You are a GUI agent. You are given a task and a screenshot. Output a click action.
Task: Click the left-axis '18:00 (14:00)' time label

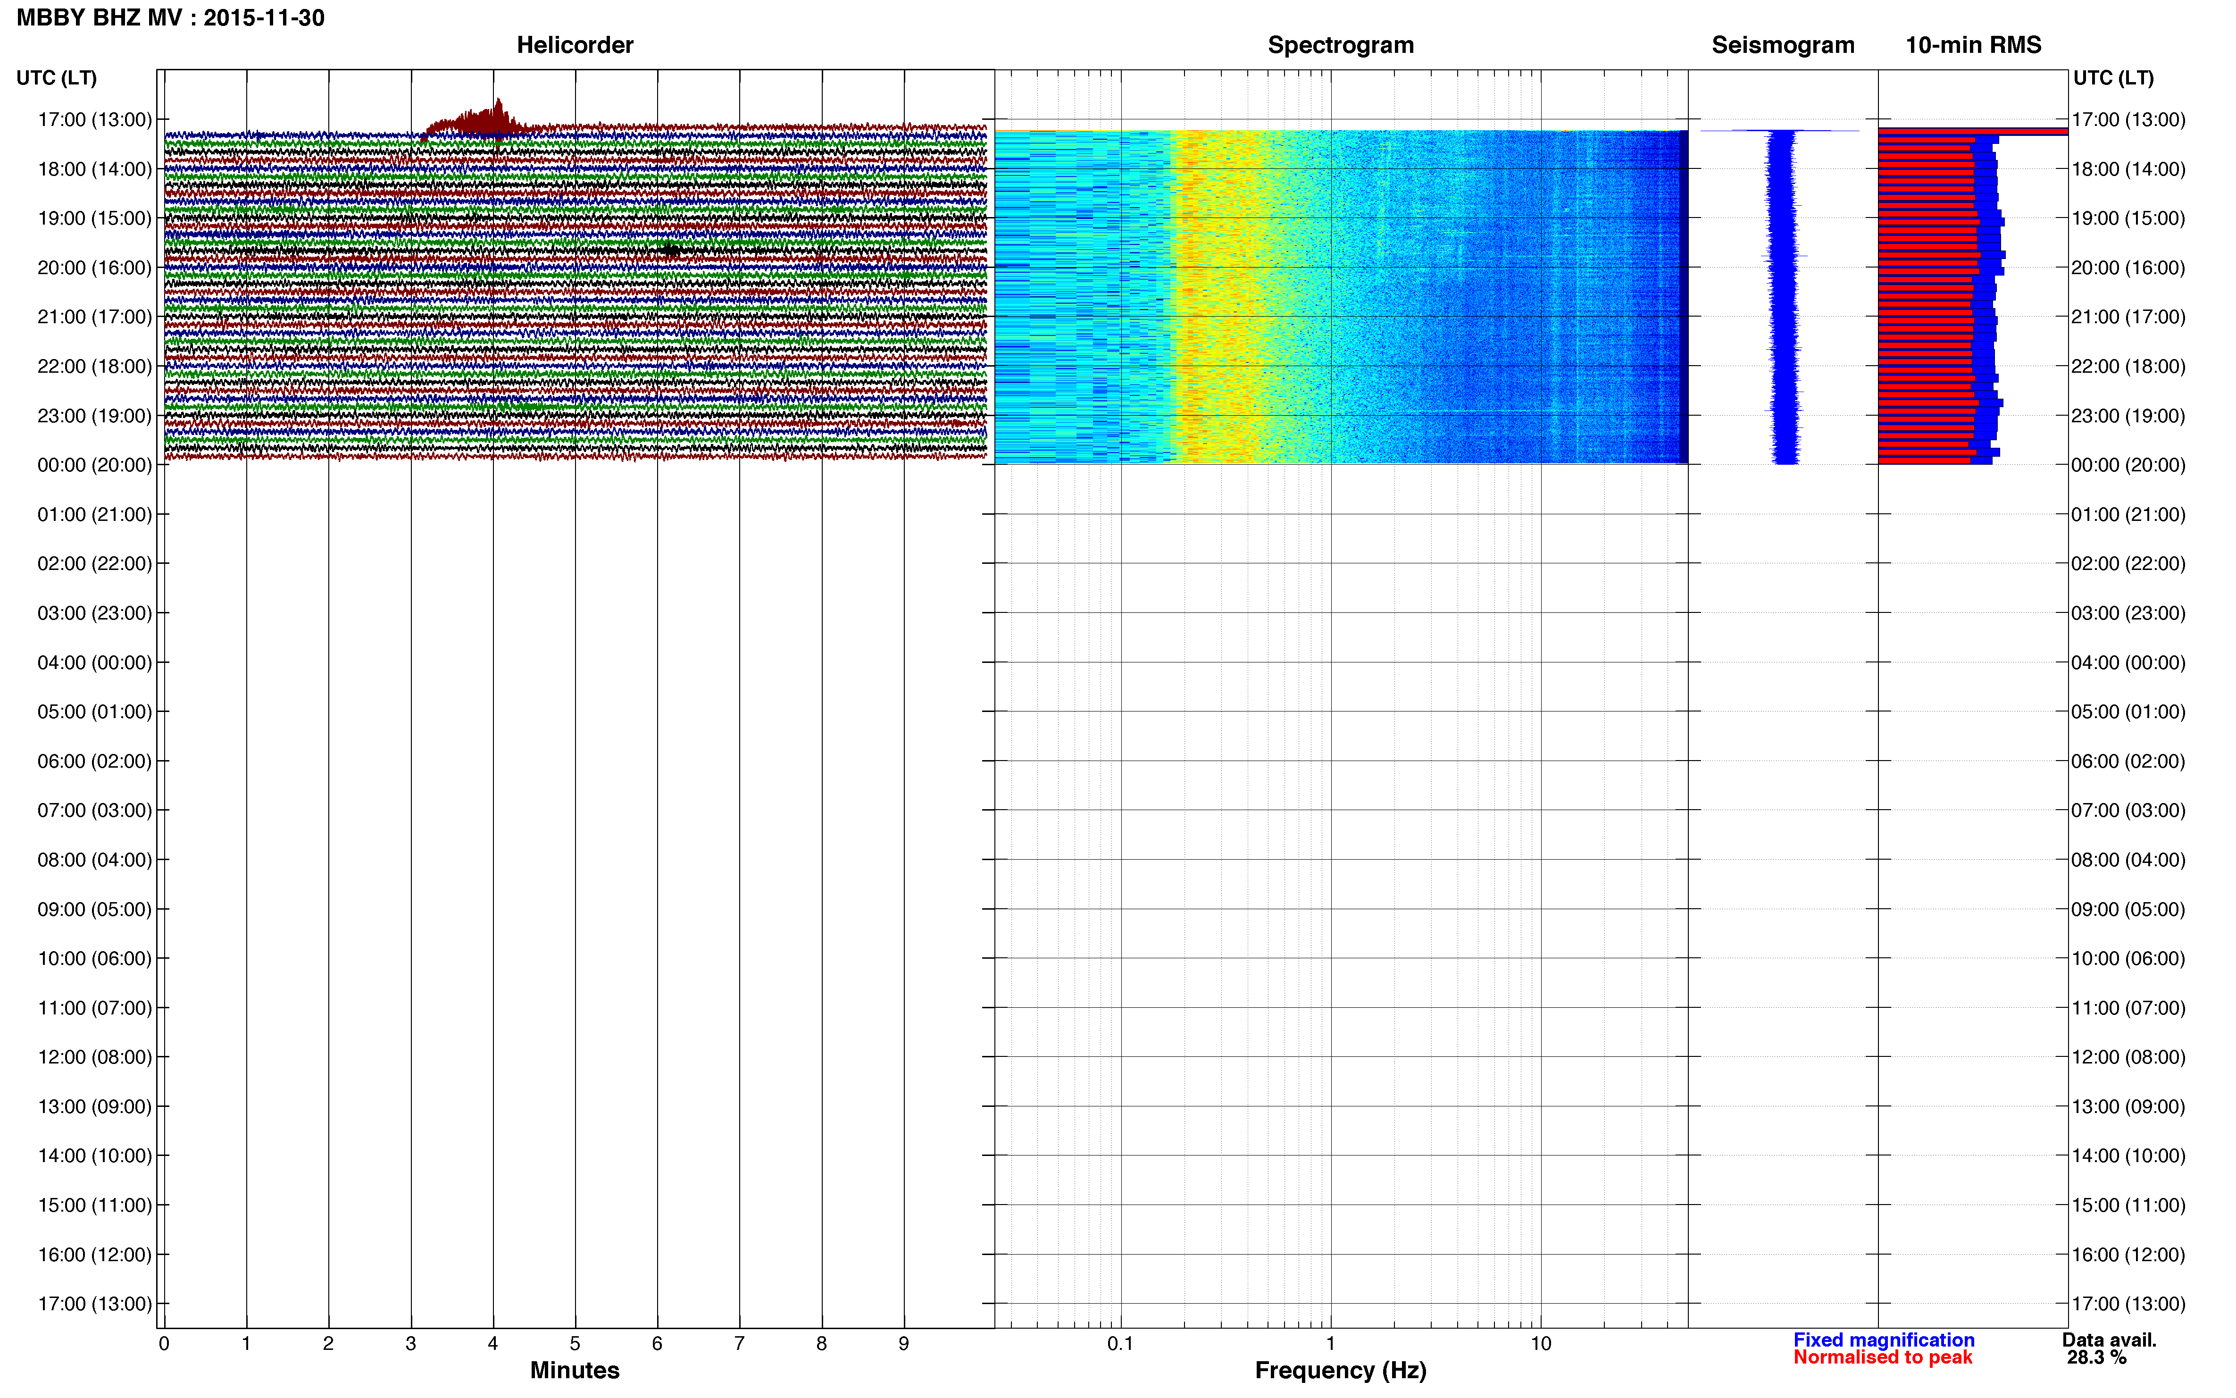pos(94,168)
